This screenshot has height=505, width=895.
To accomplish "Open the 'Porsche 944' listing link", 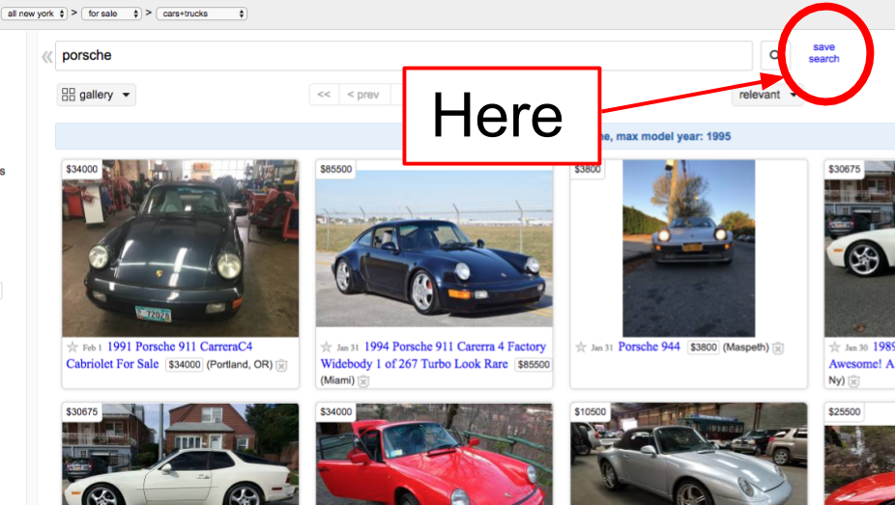I will [649, 347].
